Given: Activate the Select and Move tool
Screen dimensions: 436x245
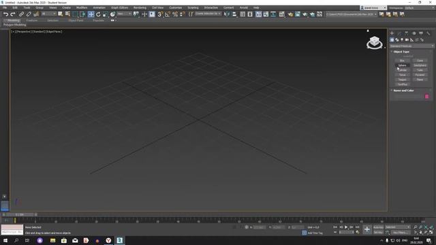Looking at the screenshot, I should tap(91, 14).
